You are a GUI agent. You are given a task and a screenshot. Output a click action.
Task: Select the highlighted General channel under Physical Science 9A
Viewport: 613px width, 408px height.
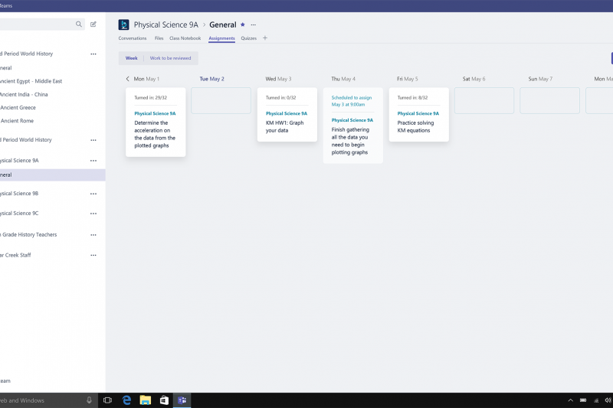(x=52, y=175)
